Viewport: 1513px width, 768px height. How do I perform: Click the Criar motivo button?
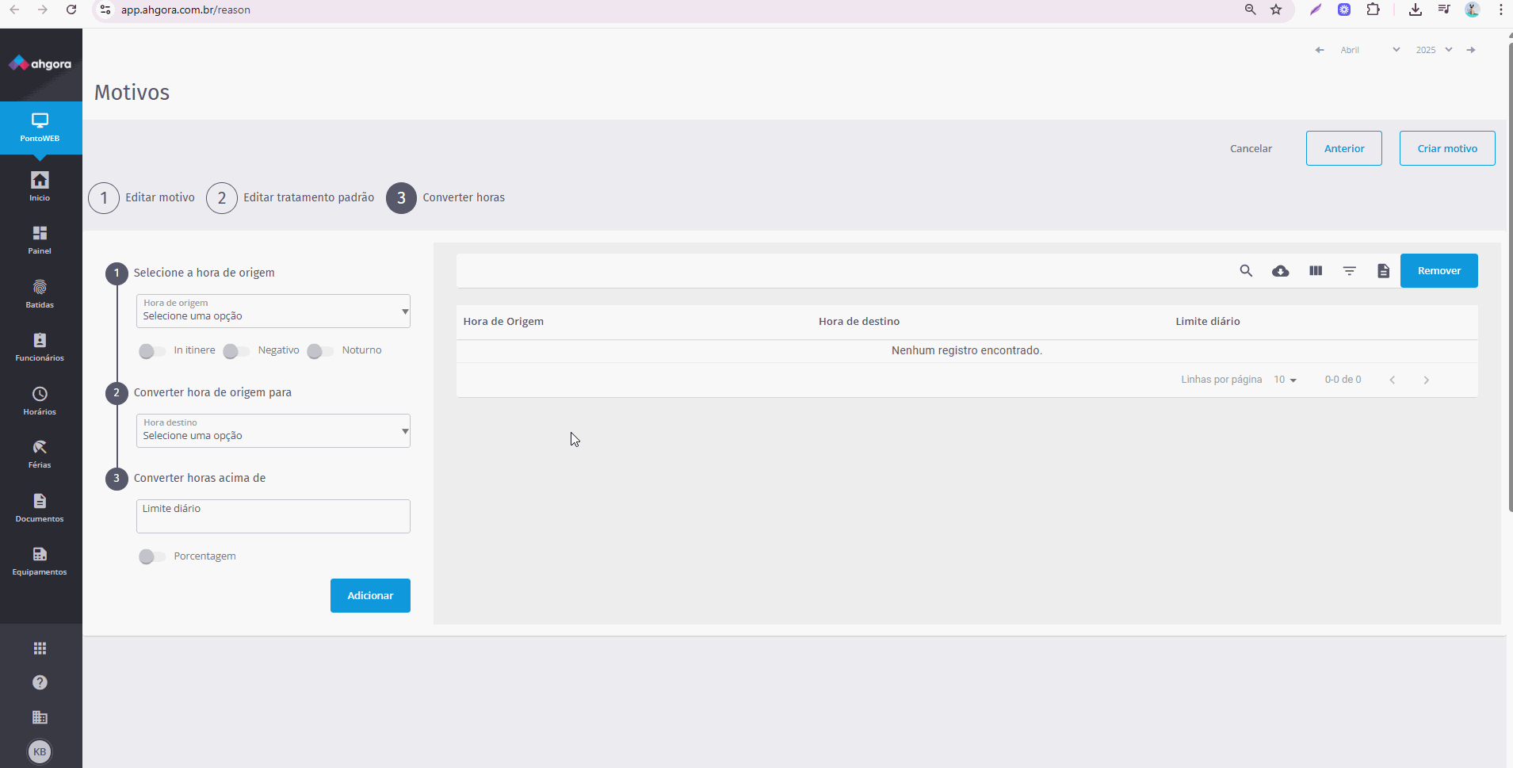[1447, 148]
